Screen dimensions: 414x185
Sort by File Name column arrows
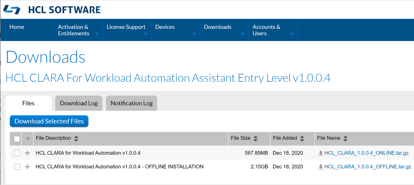click(345, 138)
